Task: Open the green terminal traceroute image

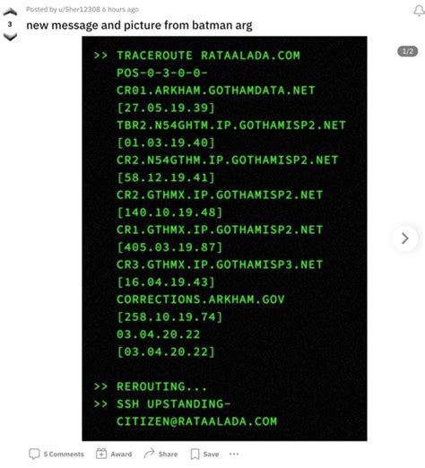Action: tap(224, 238)
